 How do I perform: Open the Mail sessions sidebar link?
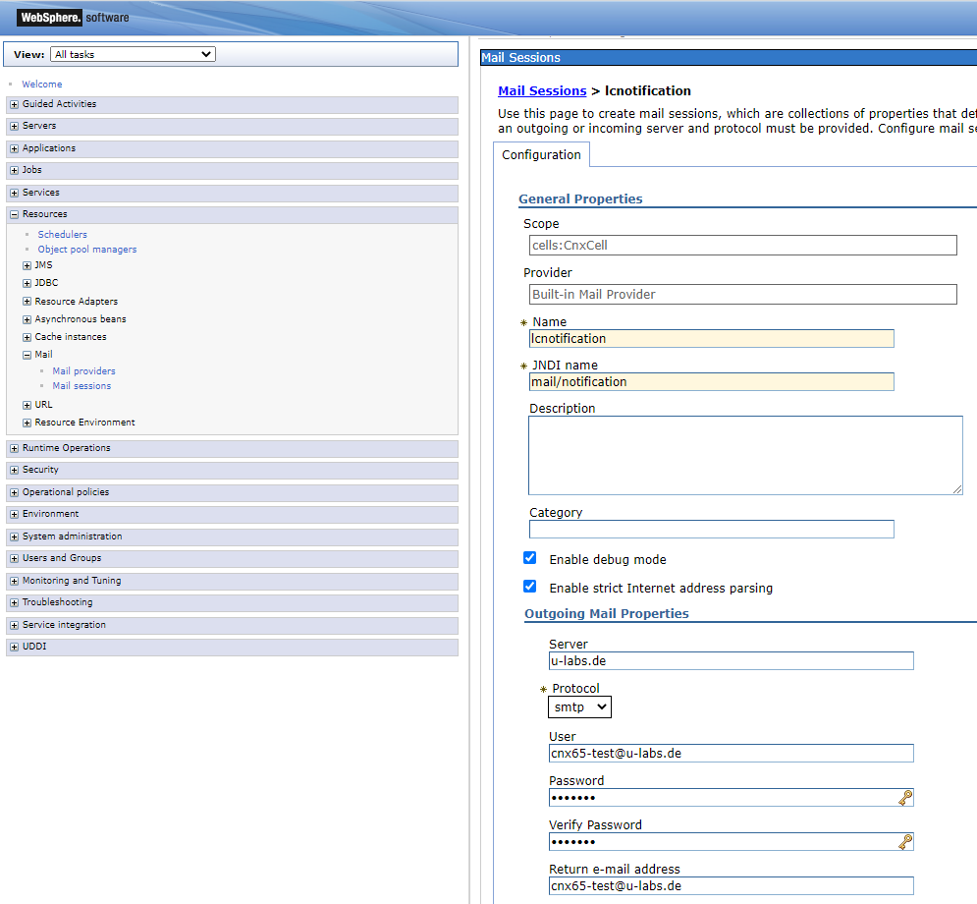pos(81,386)
